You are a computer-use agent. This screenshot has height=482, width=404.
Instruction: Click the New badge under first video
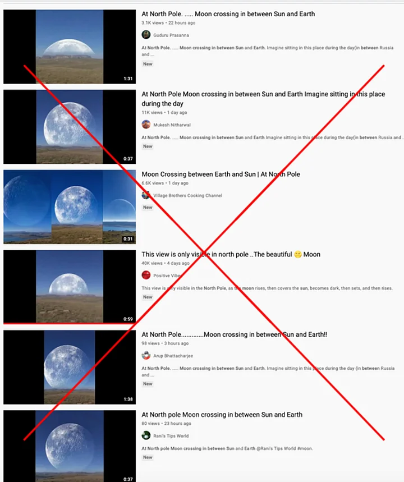(x=148, y=64)
